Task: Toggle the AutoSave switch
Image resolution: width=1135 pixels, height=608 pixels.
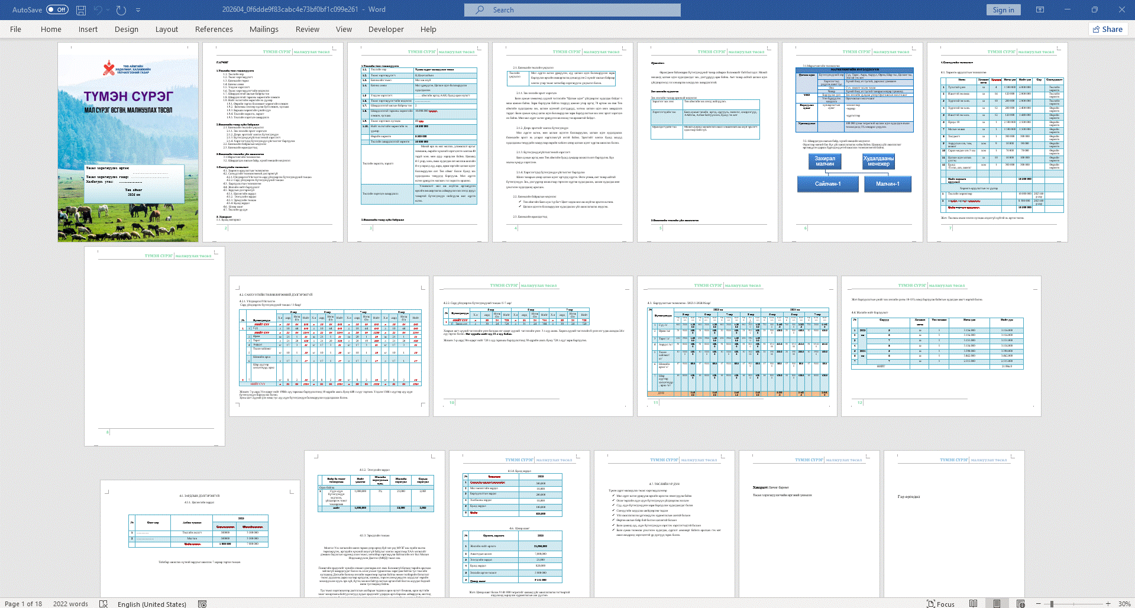Action: (57, 9)
